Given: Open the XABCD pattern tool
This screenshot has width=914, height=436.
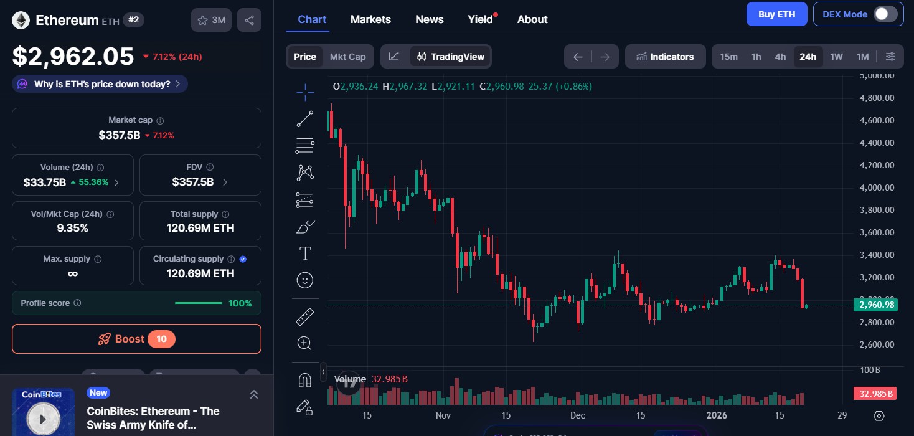Looking at the screenshot, I should point(305,172).
